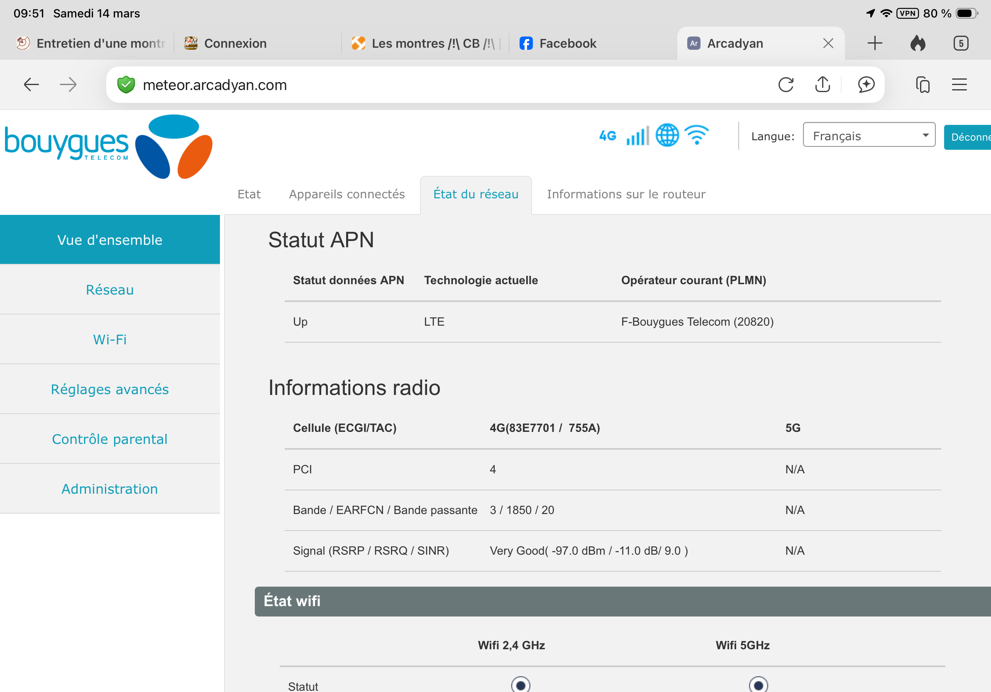
Task: Click the Wifi 5GHz column header
Action: coord(743,646)
